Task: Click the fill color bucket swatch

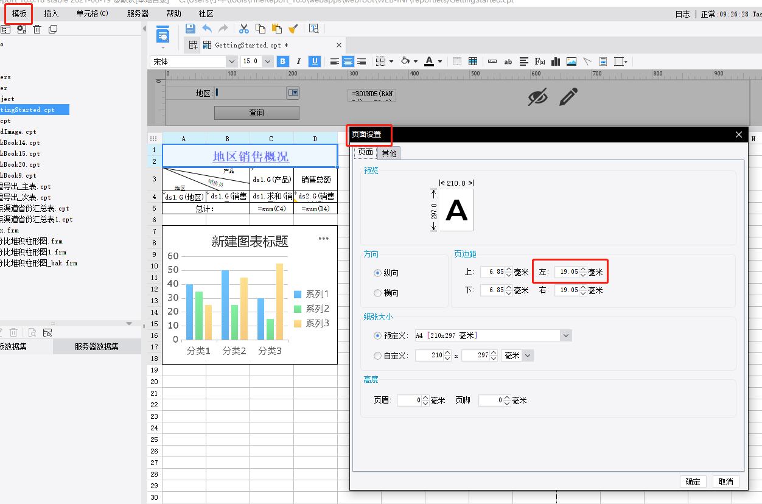Action: point(405,61)
